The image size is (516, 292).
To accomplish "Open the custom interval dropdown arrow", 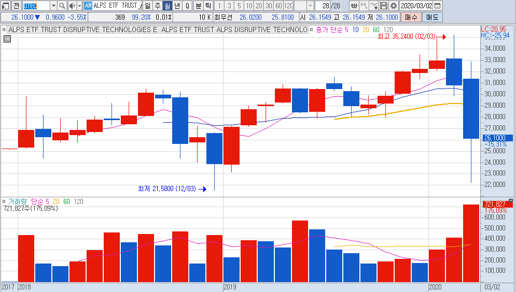I will [x=310, y=6].
